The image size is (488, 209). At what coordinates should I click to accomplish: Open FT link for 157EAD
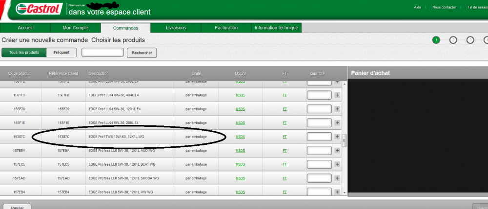point(285,178)
